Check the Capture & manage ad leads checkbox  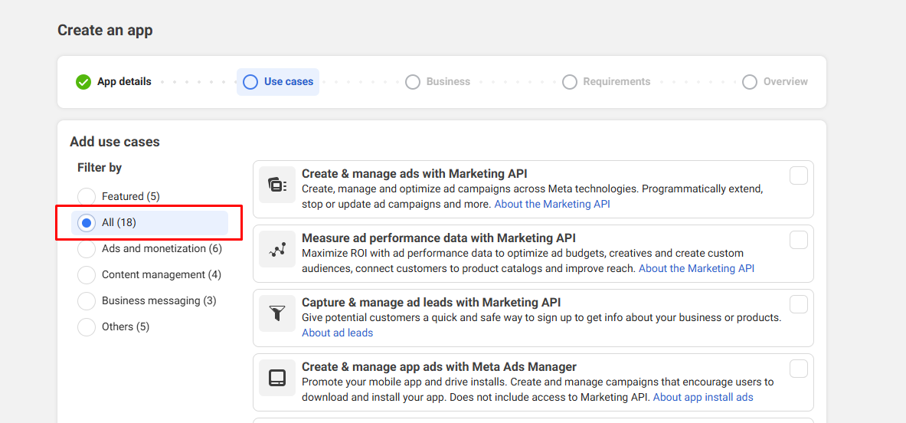(799, 305)
